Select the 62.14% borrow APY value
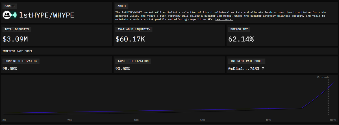Image resolution: width=339 pixels, height=125 pixels. point(241,39)
